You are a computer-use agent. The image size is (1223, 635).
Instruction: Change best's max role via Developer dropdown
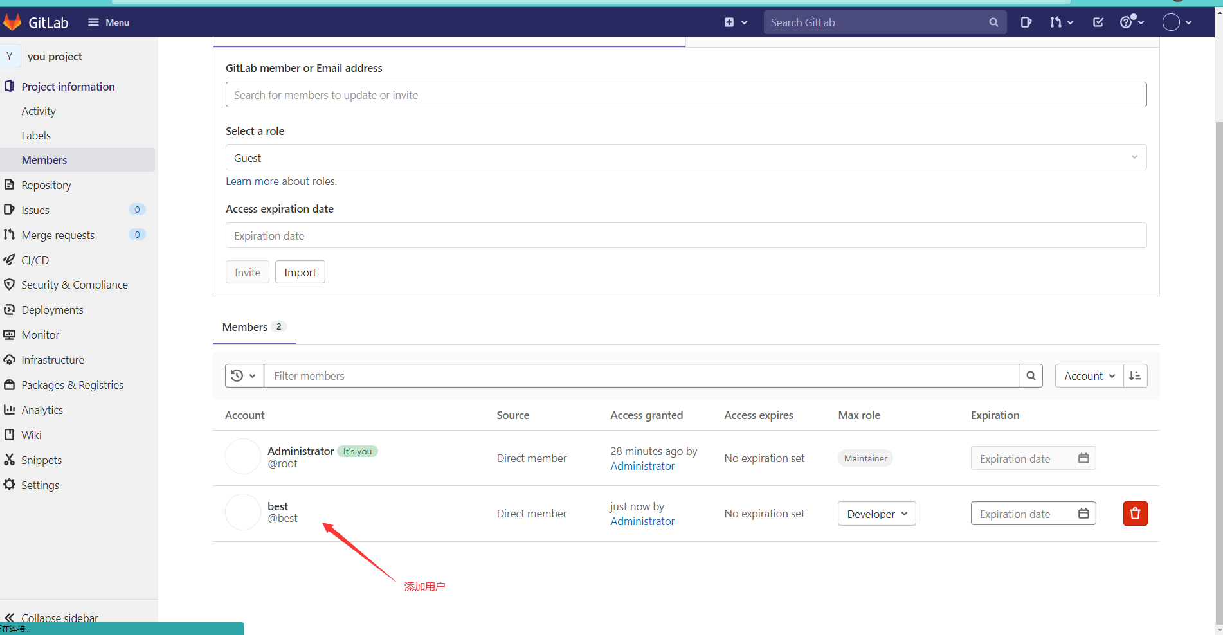point(876,513)
